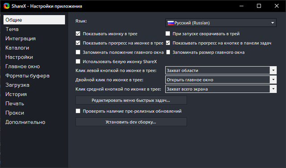Close the ShareX settings window
This screenshot has height=168, width=286.
pyautogui.click(x=277, y=6)
